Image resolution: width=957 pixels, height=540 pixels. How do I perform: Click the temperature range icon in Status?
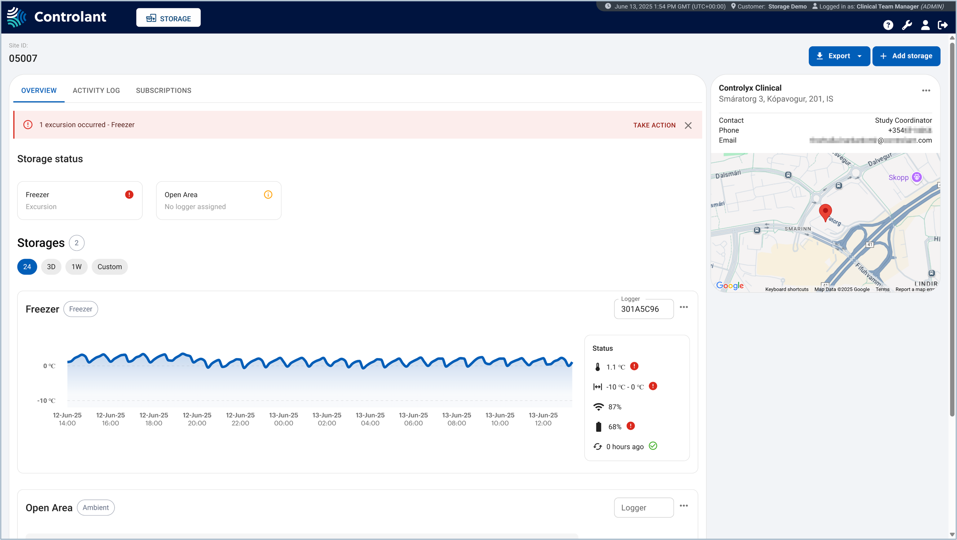pos(597,387)
